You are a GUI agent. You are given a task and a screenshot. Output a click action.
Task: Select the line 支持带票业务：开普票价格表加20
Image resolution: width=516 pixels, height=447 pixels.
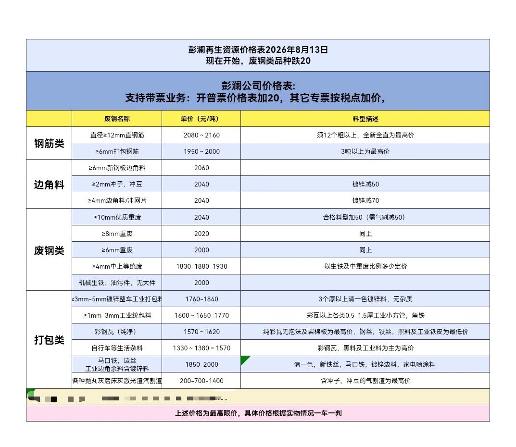202,98
